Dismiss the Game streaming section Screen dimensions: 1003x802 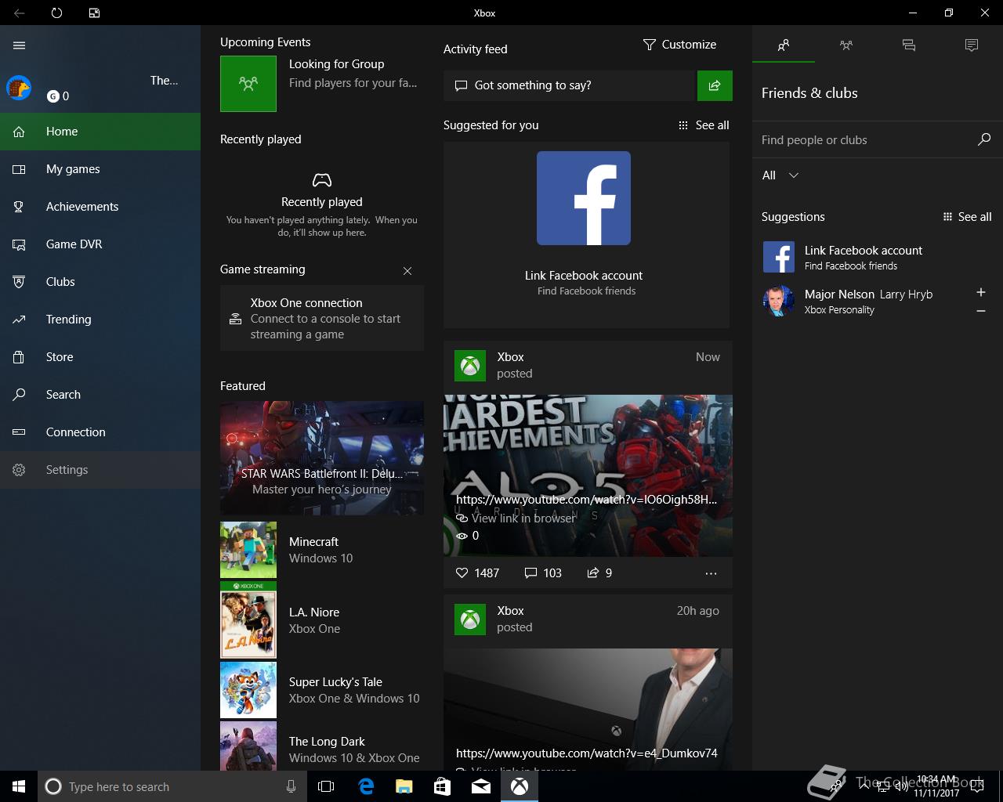pos(407,271)
